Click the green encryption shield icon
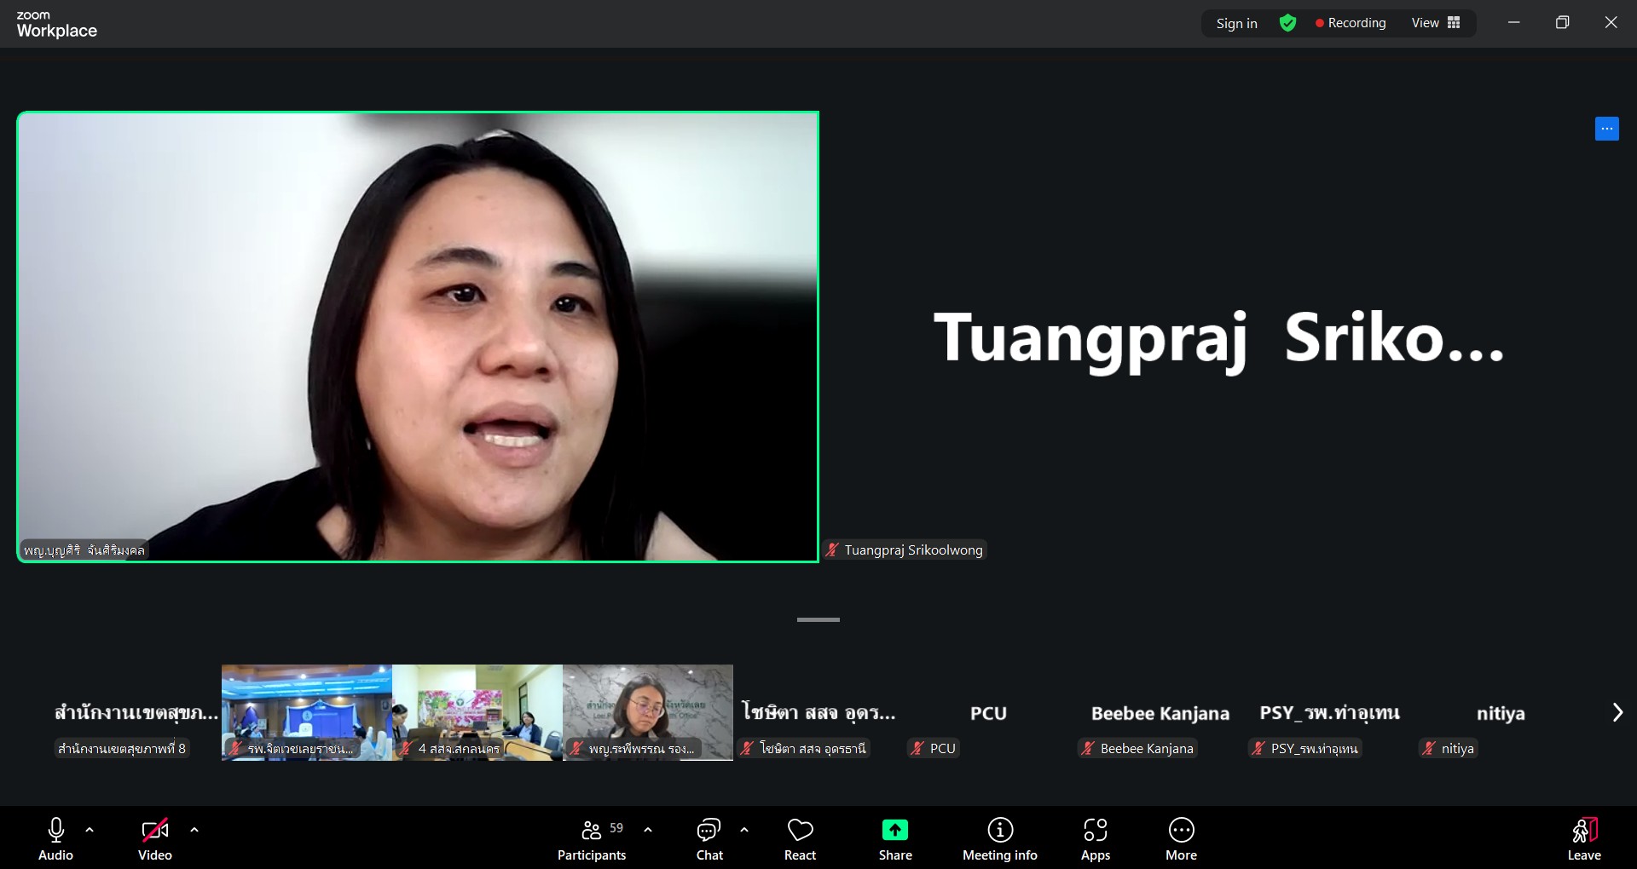The width and height of the screenshot is (1637, 869). pos(1287,23)
